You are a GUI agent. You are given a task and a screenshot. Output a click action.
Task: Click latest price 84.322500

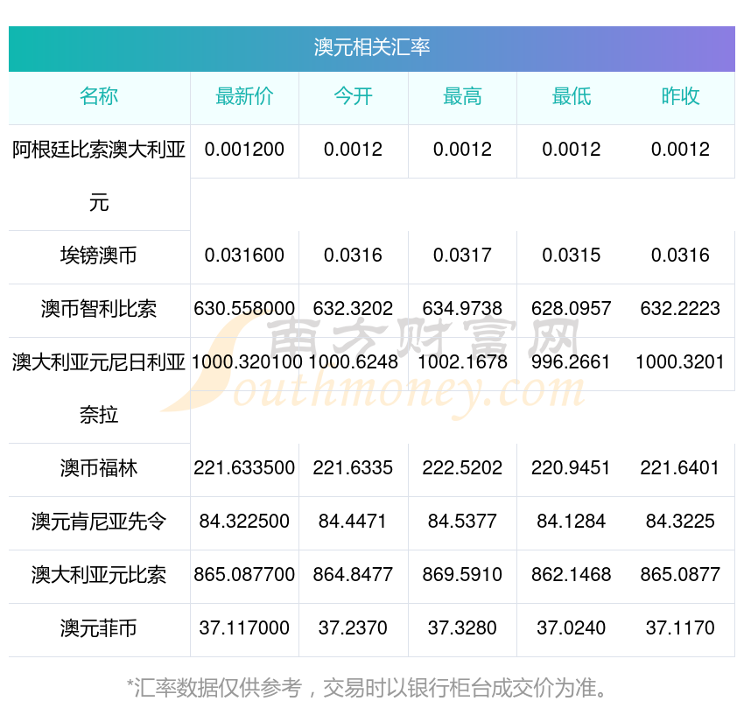[x=244, y=522]
